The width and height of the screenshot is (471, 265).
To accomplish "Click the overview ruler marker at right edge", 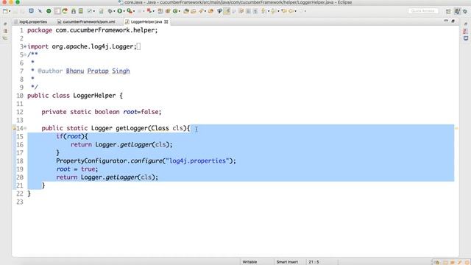I will [x=456, y=128].
